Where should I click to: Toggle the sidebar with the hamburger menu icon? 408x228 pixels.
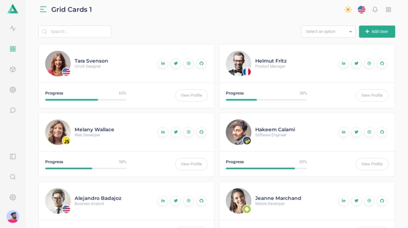coord(43,9)
